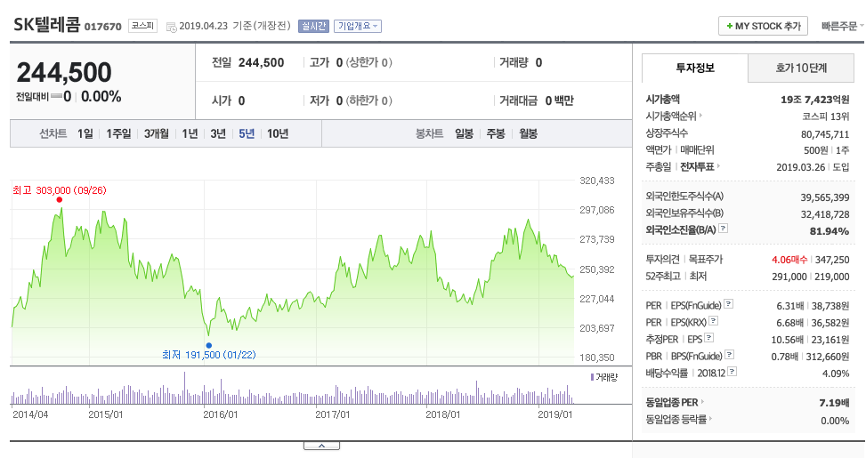Click the 외국인소진율 value 81.94%

[830, 231]
